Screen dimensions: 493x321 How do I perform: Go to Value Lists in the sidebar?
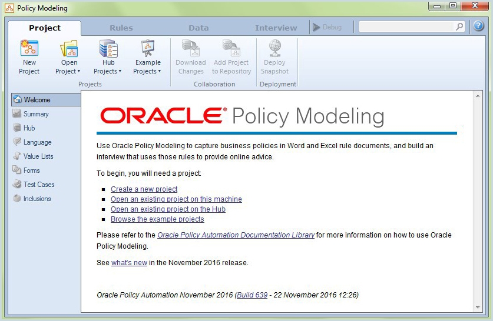[38, 156]
